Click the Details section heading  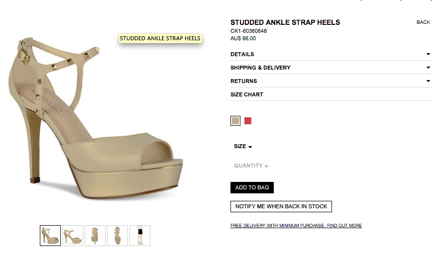tap(242, 54)
